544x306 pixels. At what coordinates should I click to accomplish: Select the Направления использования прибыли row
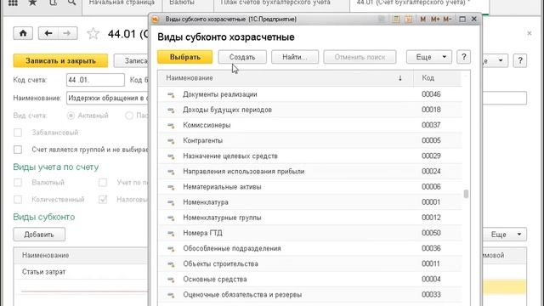(309, 172)
